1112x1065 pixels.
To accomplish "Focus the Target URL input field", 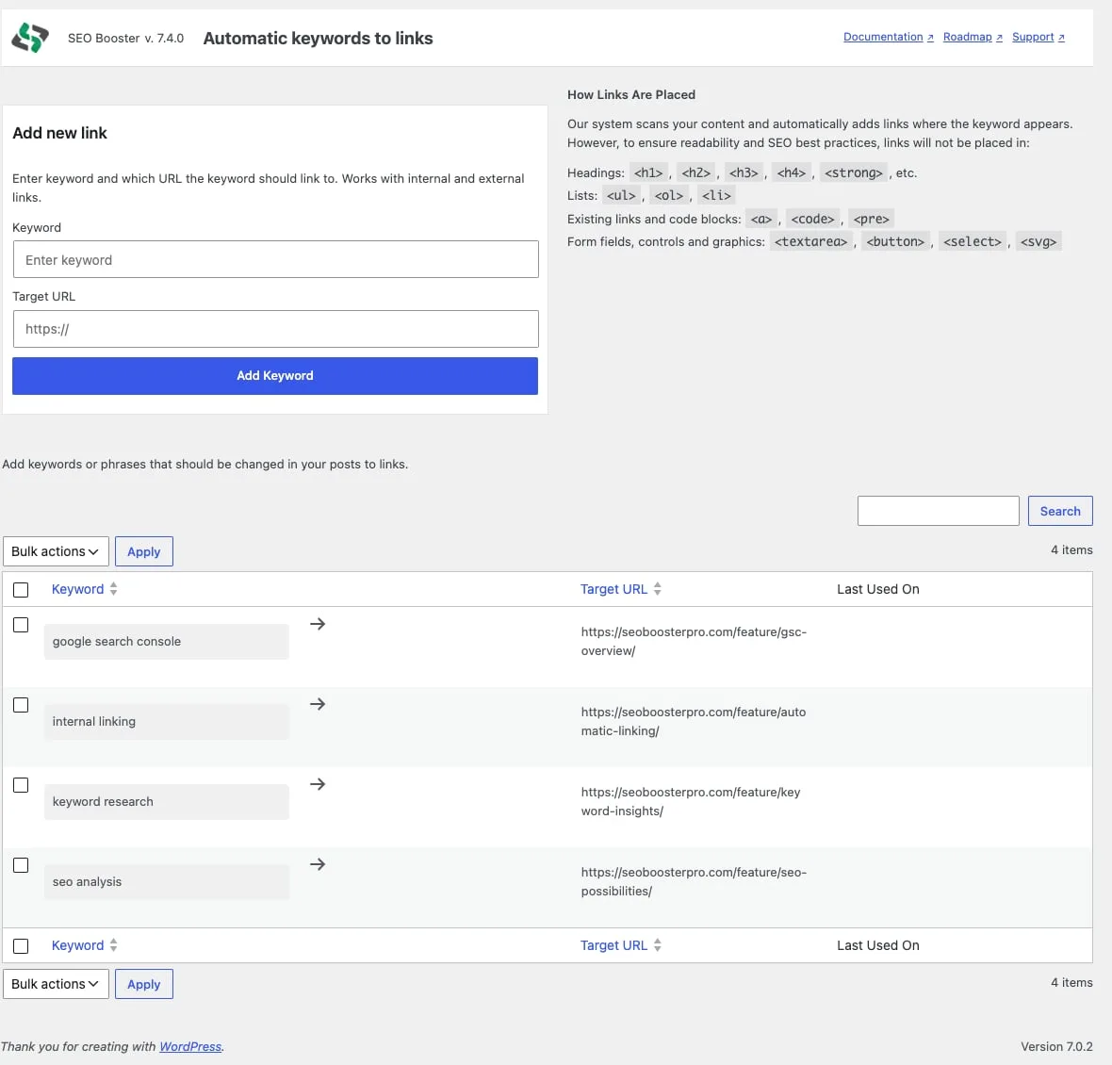I will point(276,329).
